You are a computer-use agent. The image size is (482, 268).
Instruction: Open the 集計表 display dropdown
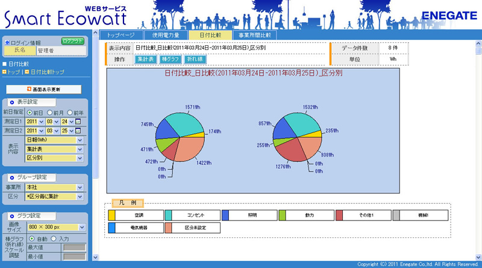click(x=54, y=149)
